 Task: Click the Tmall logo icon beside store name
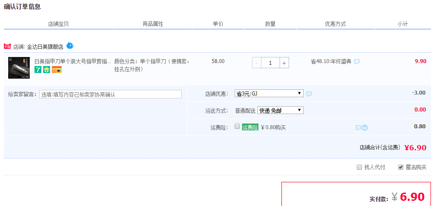coord(7,47)
